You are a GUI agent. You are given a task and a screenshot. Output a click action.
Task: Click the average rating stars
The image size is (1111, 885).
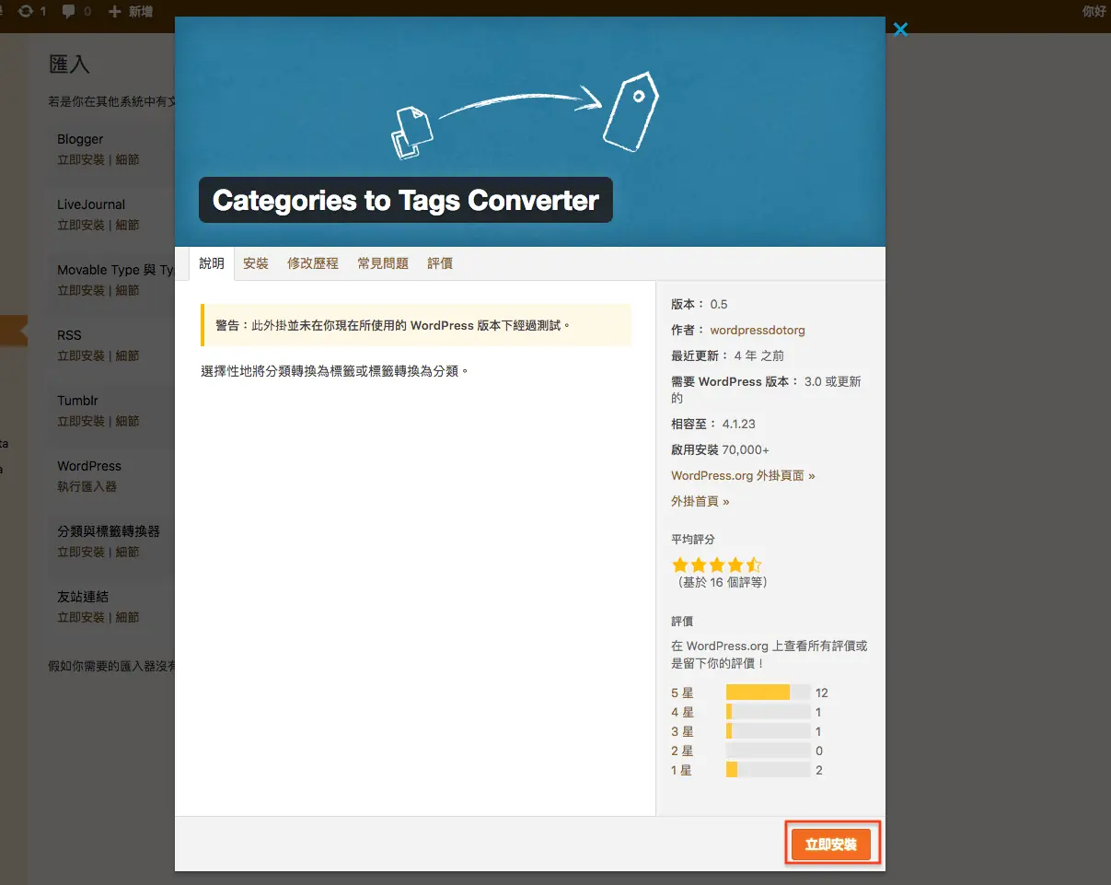[717, 565]
